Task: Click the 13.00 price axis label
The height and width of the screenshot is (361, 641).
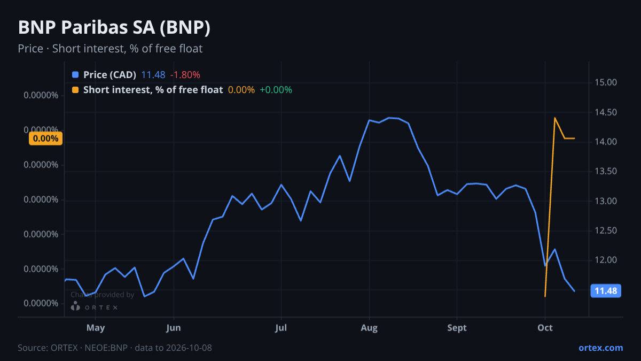Action: click(x=606, y=201)
